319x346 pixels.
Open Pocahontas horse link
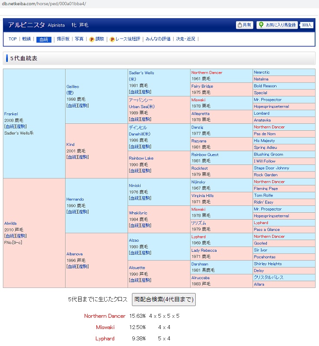click(264, 257)
